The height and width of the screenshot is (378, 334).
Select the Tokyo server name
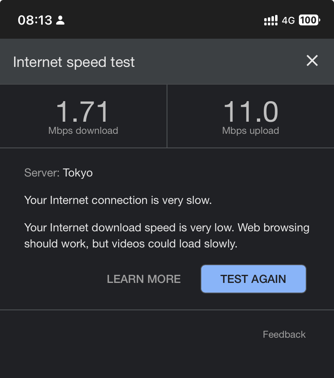[78, 173]
